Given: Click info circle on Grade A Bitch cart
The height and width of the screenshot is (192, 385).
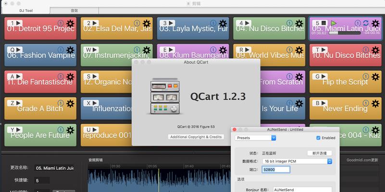Looking at the screenshot, I should 61,103.
